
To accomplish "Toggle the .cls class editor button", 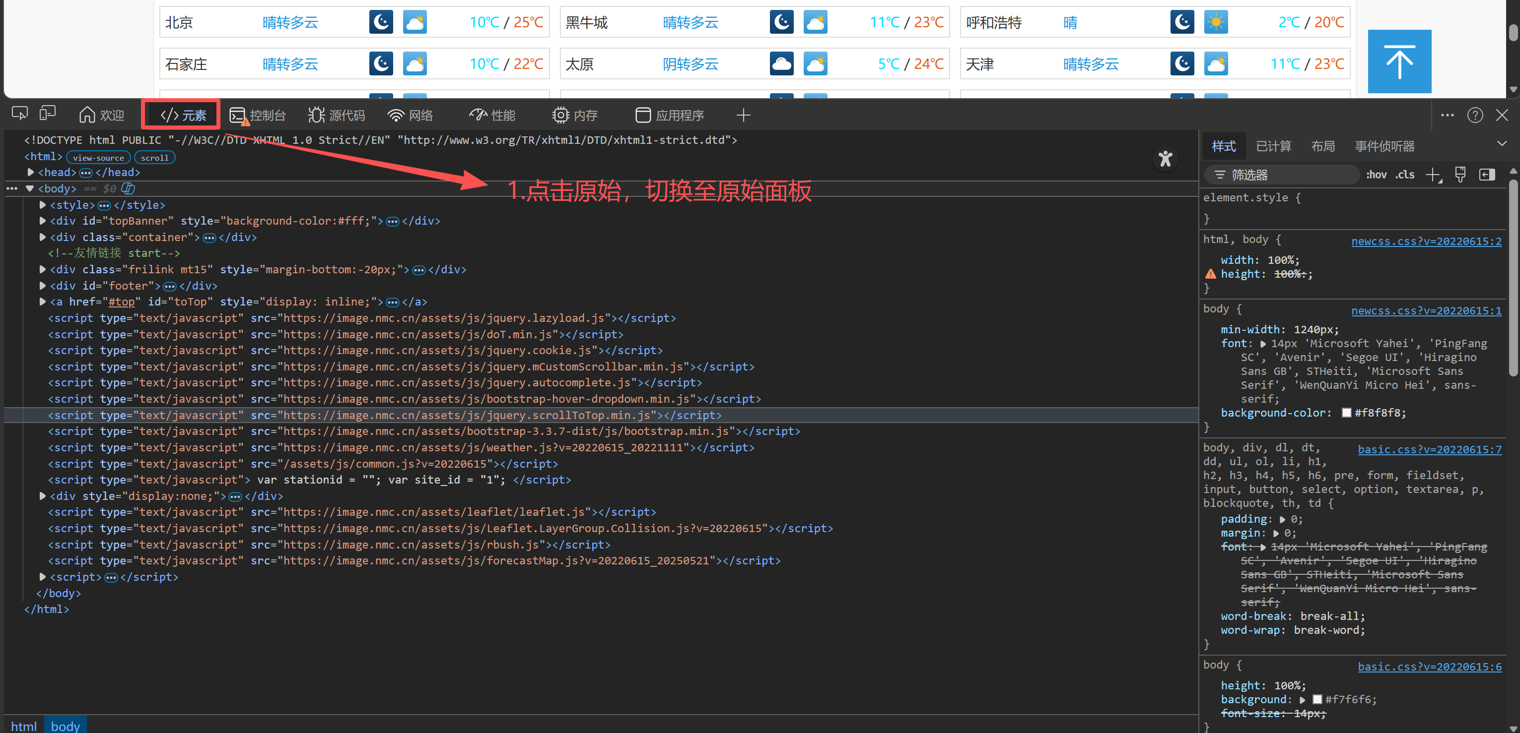I will point(1405,175).
